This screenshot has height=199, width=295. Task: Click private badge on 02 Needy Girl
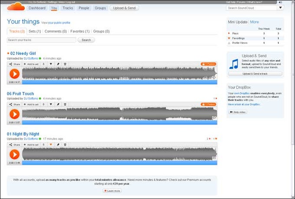209,64
